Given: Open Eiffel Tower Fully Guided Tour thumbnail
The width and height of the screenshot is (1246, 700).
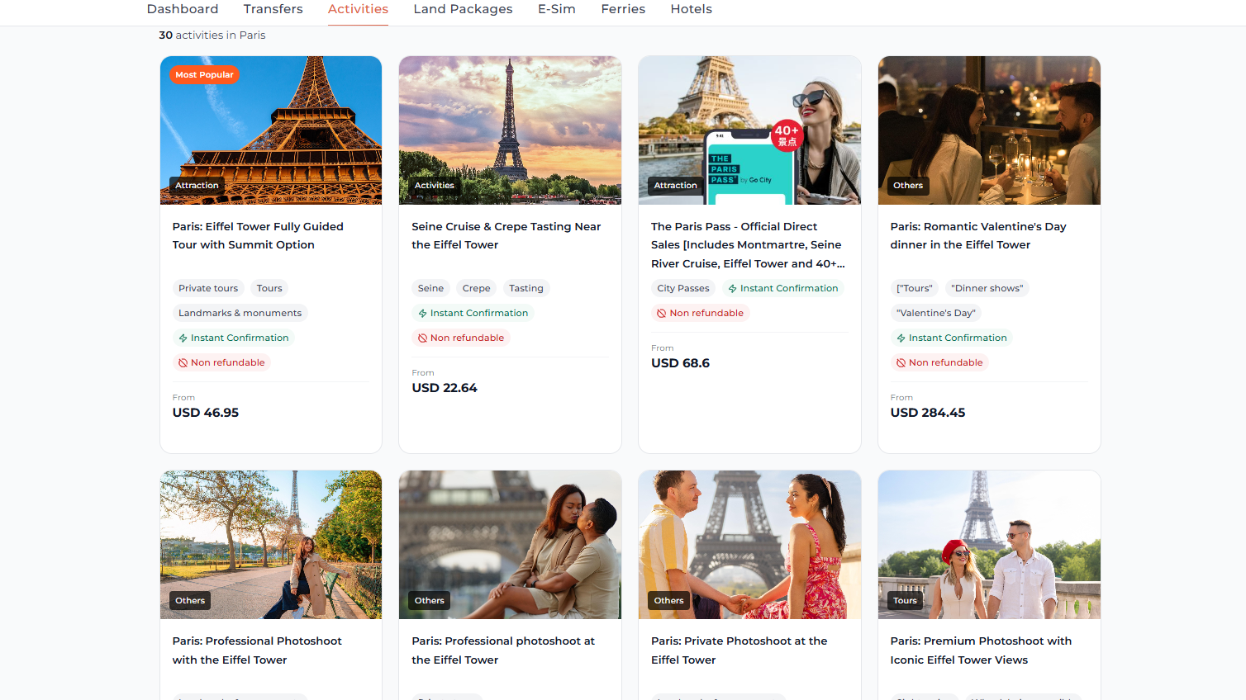Looking at the screenshot, I should pos(271,130).
